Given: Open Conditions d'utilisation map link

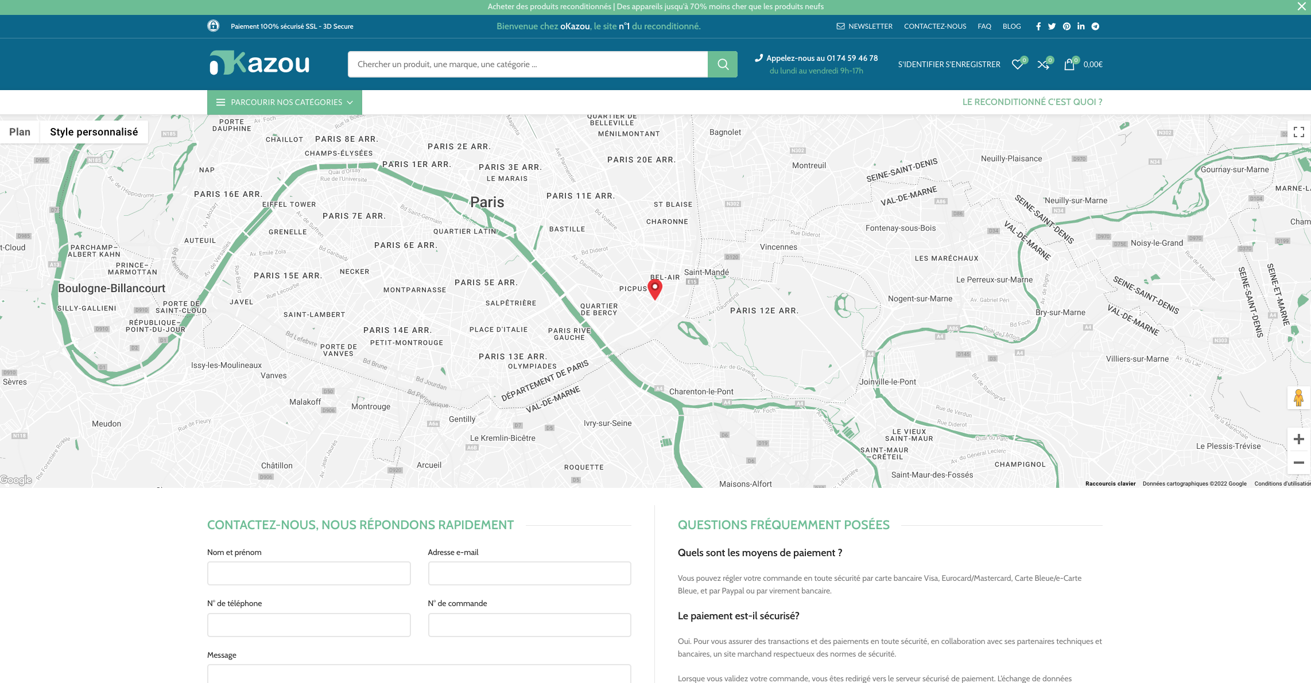Looking at the screenshot, I should [1282, 483].
